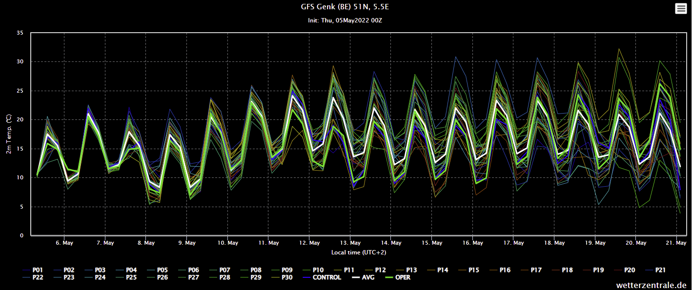Select the '13. May' axis label
The image size is (693, 290).
(350, 243)
